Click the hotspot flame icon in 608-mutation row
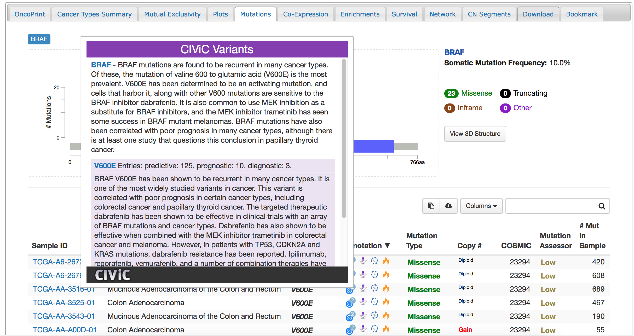Image resolution: width=634 pixels, height=336 pixels. (x=386, y=274)
